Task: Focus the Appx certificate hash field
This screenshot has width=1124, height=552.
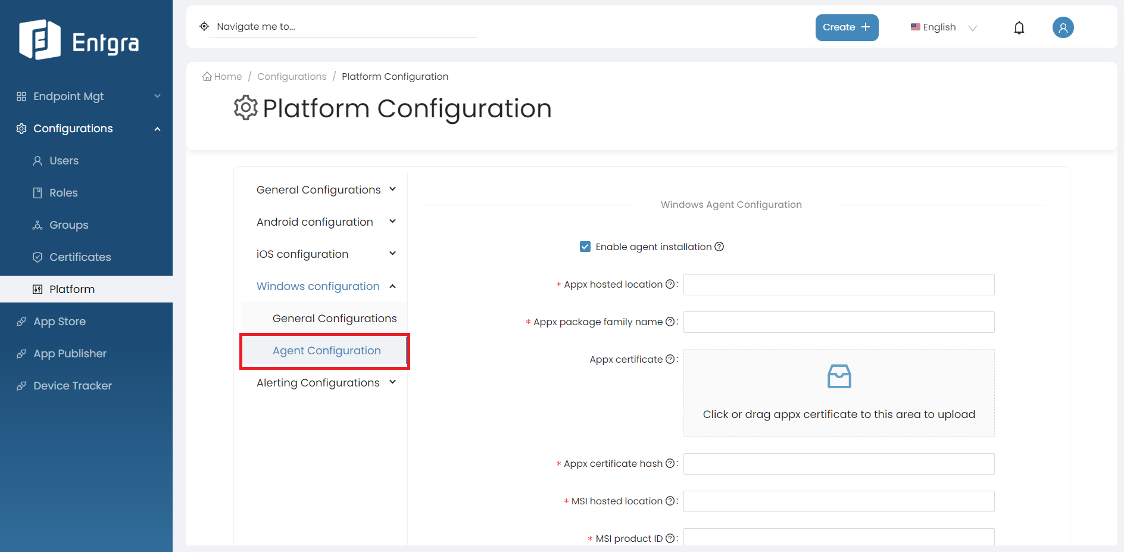Action: click(x=839, y=464)
